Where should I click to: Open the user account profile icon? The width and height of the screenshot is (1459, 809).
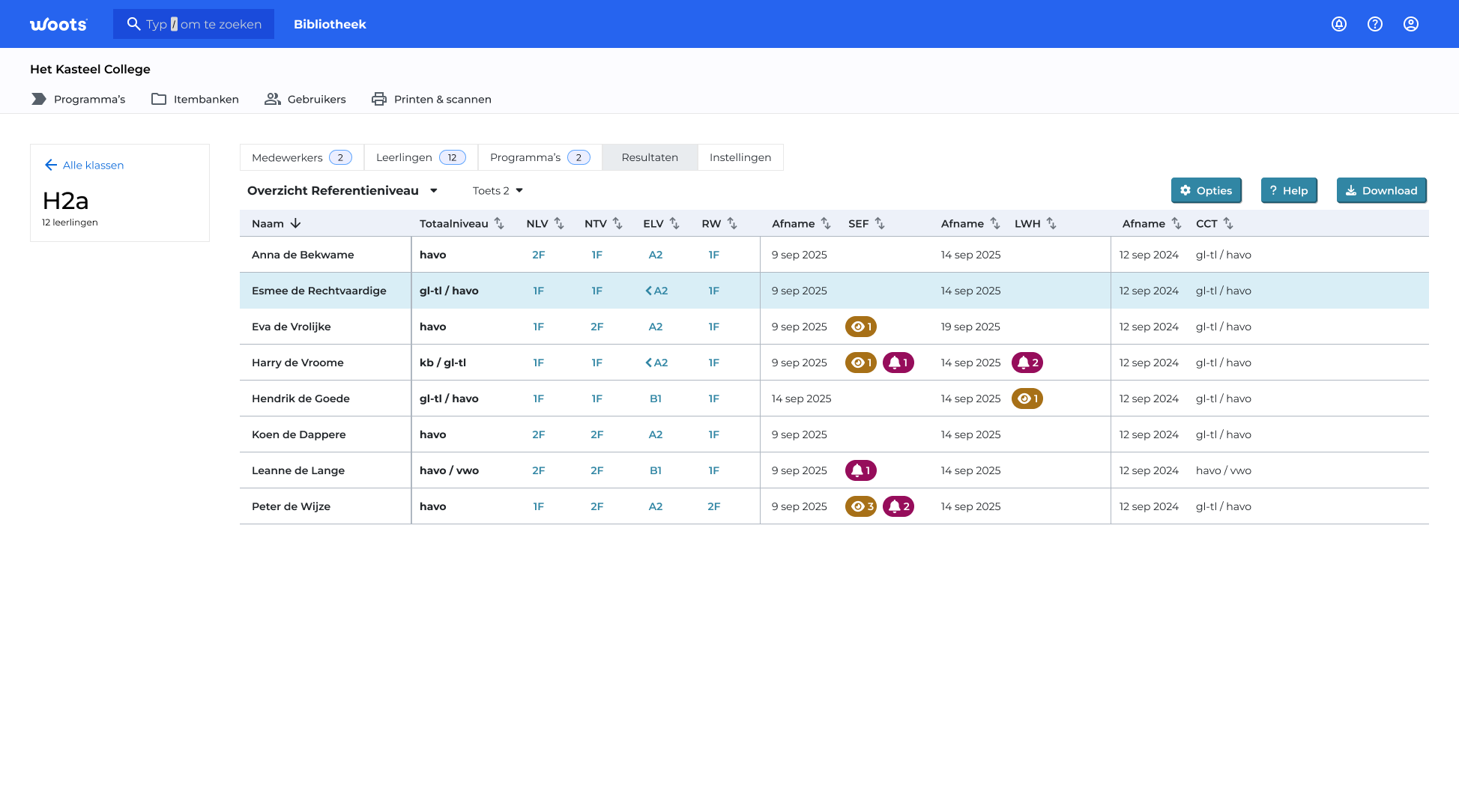[x=1411, y=24]
